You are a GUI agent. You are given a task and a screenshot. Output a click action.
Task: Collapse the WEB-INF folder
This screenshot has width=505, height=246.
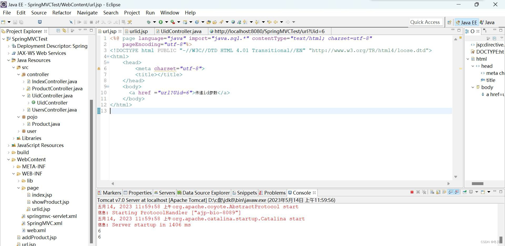point(13,174)
